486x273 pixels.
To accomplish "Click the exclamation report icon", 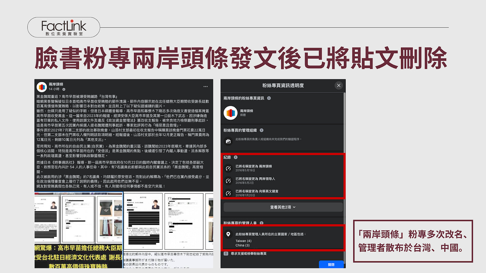I will pyautogui.click(x=226, y=254).
